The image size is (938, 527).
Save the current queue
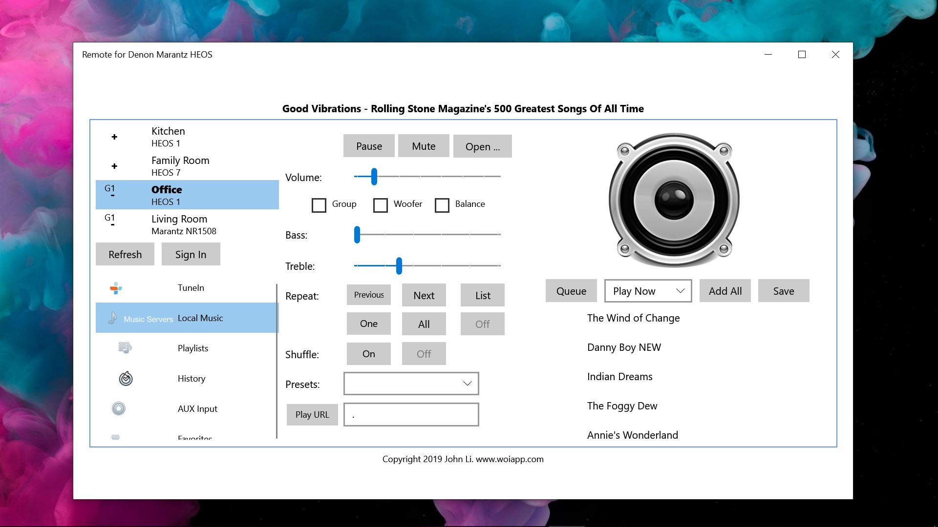784,290
